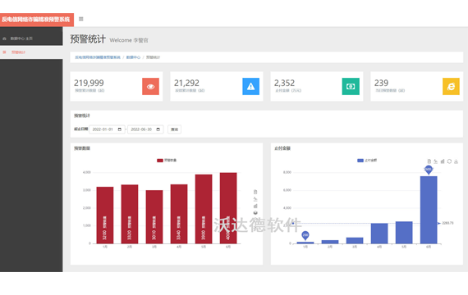
Task: Save blue chart as image
Action: pyautogui.click(x=456, y=161)
